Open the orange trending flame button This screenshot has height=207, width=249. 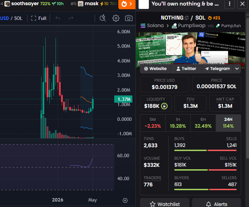[x=127, y=4]
